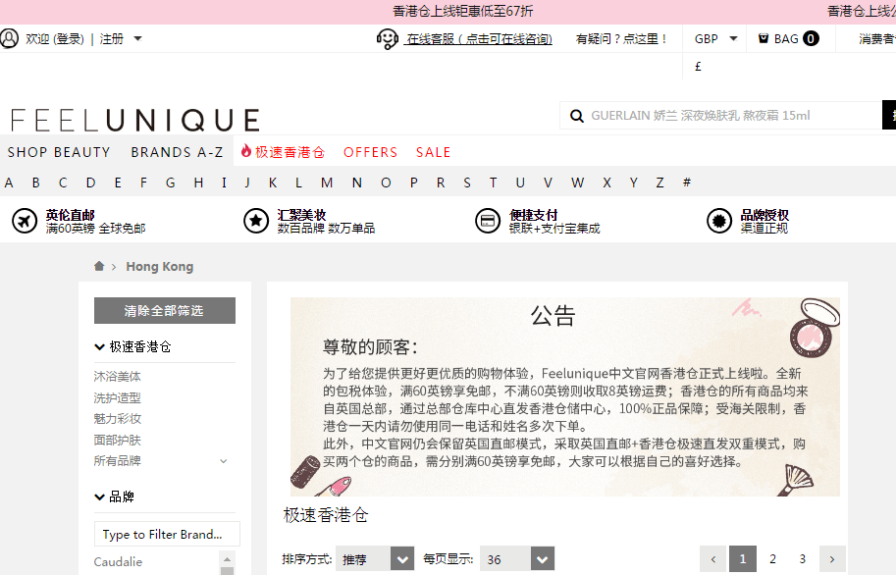Screen dimensions: 896x575
Task: Go to previous results page arrow
Action: pyautogui.click(x=713, y=559)
